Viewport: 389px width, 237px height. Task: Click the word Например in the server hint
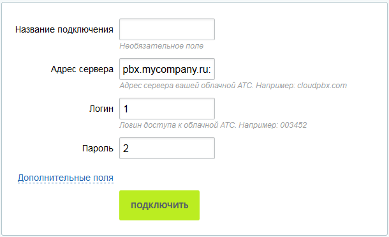point(275,86)
